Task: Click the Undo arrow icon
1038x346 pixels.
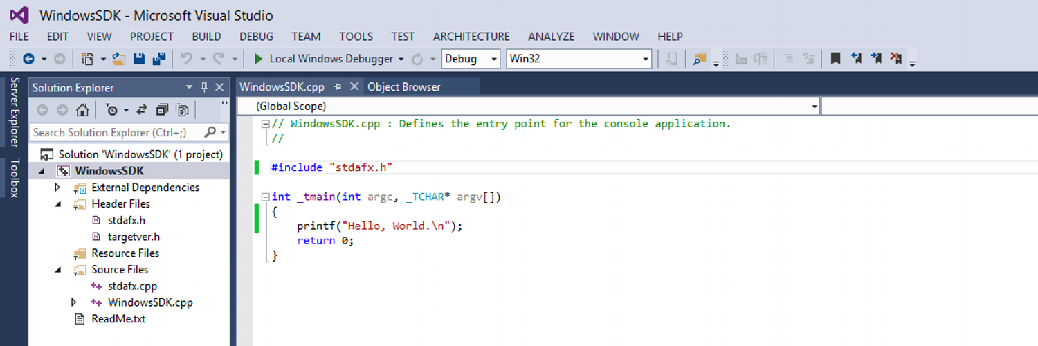Action: coord(186,59)
